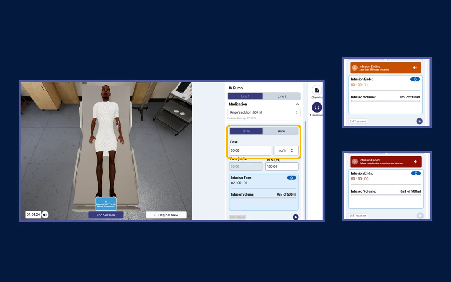
Task: Open the Checklist panel icon
Action: click(317, 90)
